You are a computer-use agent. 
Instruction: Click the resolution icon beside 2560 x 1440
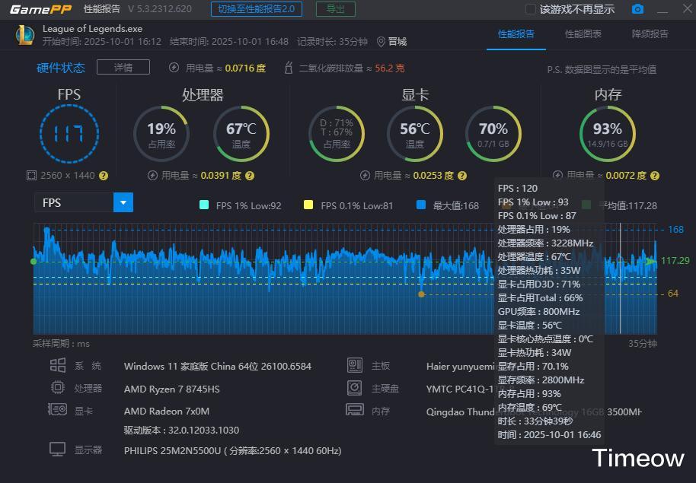pyautogui.click(x=31, y=176)
